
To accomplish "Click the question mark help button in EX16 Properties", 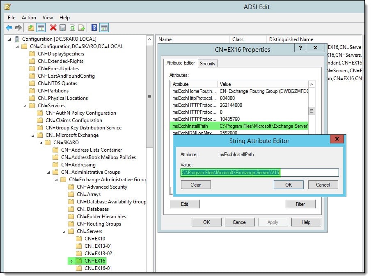I will point(300,48).
